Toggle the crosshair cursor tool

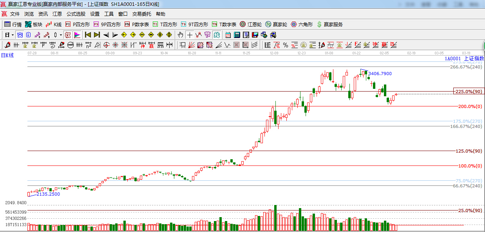pyautogui.click(x=190, y=35)
